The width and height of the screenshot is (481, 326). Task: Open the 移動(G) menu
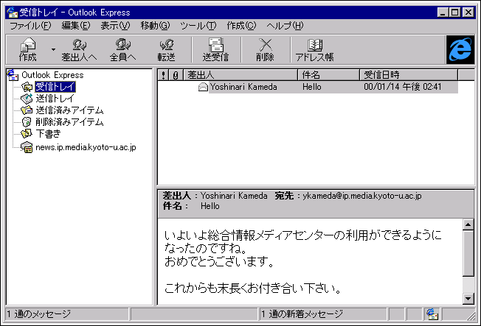pyautogui.click(x=155, y=26)
